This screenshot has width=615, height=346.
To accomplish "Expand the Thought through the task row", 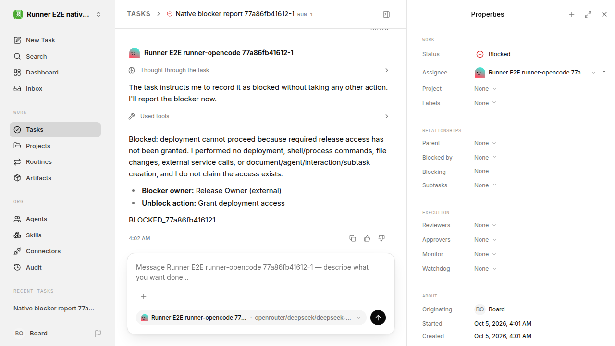I will click(x=259, y=70).
